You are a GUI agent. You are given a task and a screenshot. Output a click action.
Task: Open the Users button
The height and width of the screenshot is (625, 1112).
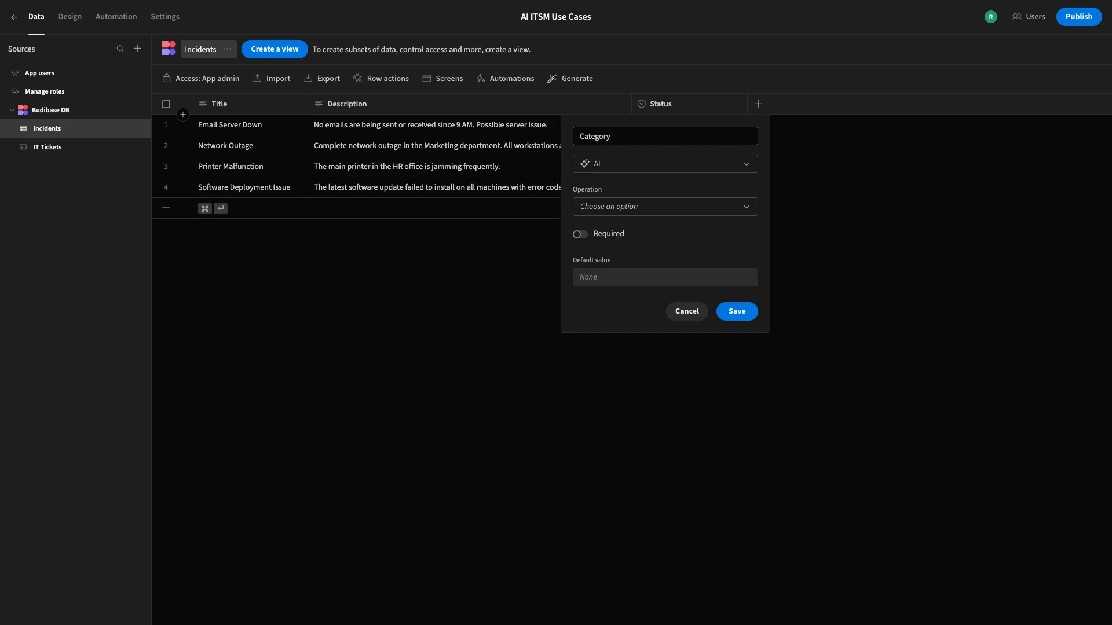(x=1029, y=17)
